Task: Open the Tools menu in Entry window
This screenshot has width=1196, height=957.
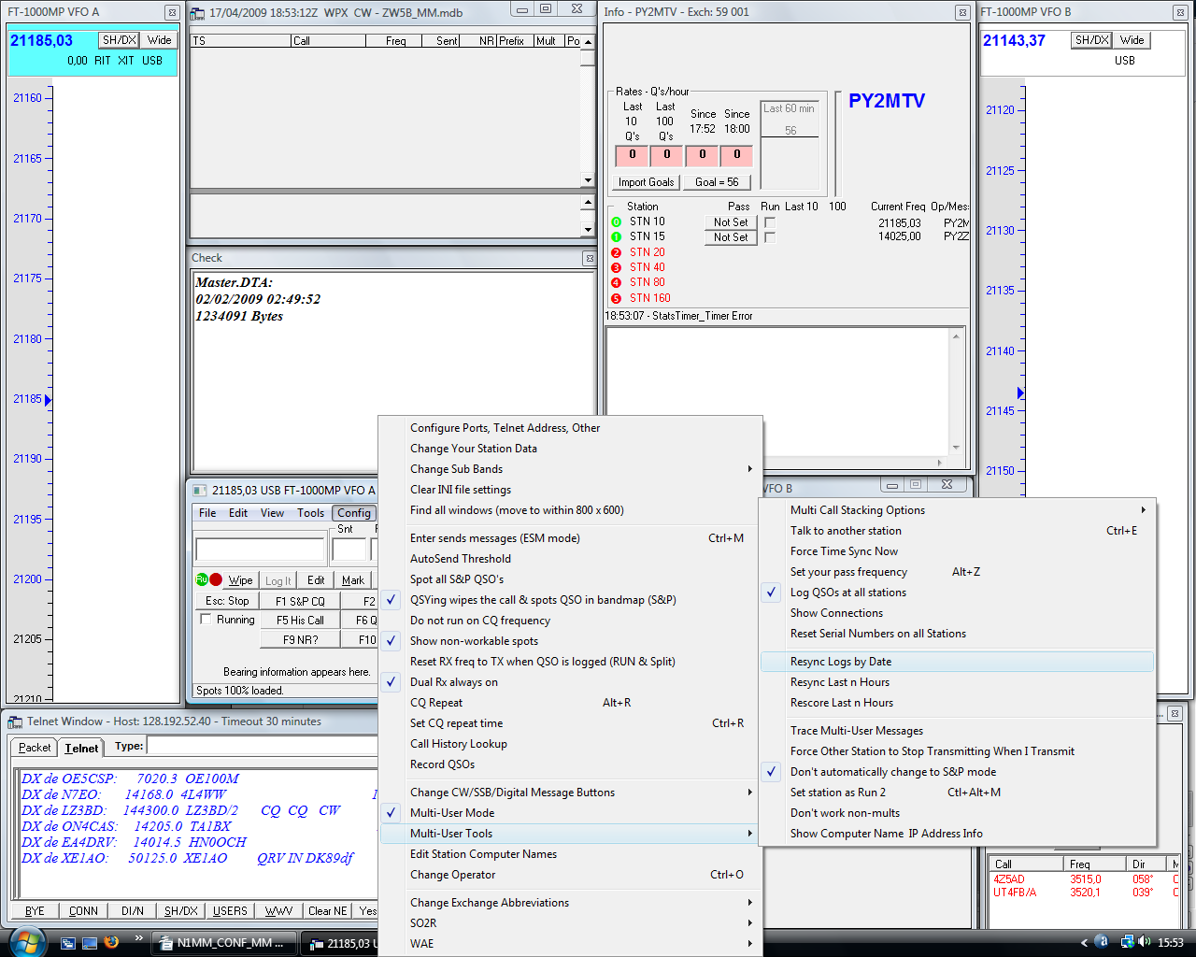Action: [311, 513]
